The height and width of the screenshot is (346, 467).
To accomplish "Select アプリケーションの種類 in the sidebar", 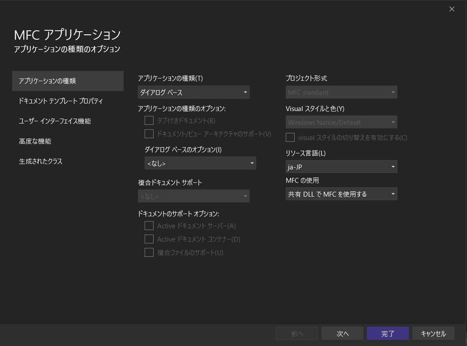I will click(67, 81).
